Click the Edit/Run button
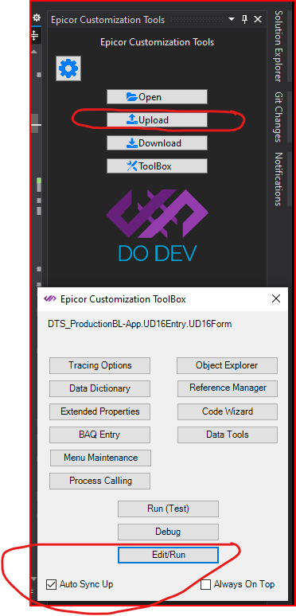The height and width of the screenshot is (616, 296). 168,555
